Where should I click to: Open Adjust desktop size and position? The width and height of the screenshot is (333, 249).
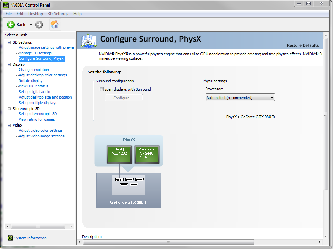pos(45,97)
